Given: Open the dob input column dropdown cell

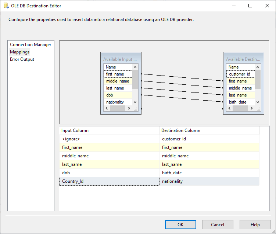Looking at the screenshot, I should point(109,173).
